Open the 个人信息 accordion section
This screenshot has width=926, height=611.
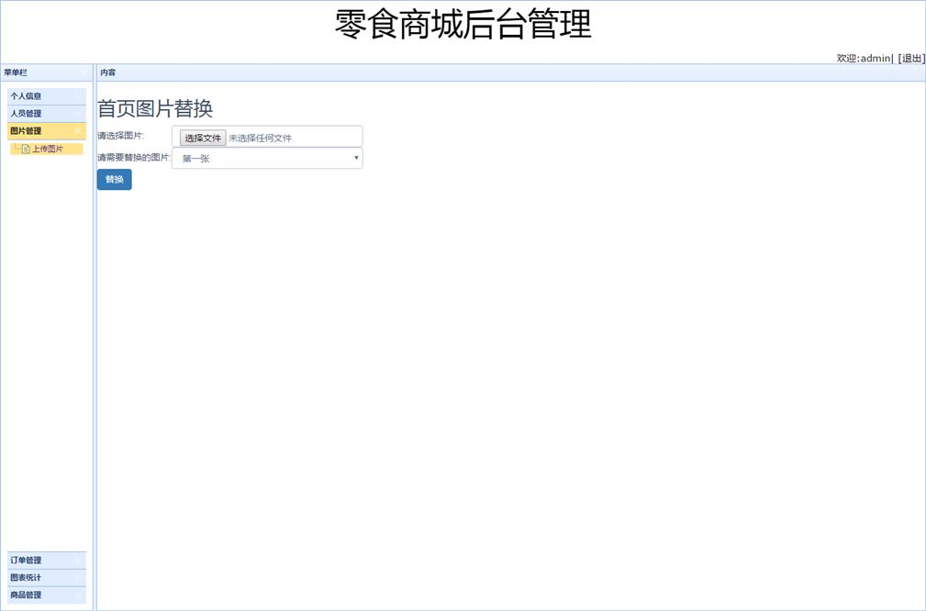point(26,95)
